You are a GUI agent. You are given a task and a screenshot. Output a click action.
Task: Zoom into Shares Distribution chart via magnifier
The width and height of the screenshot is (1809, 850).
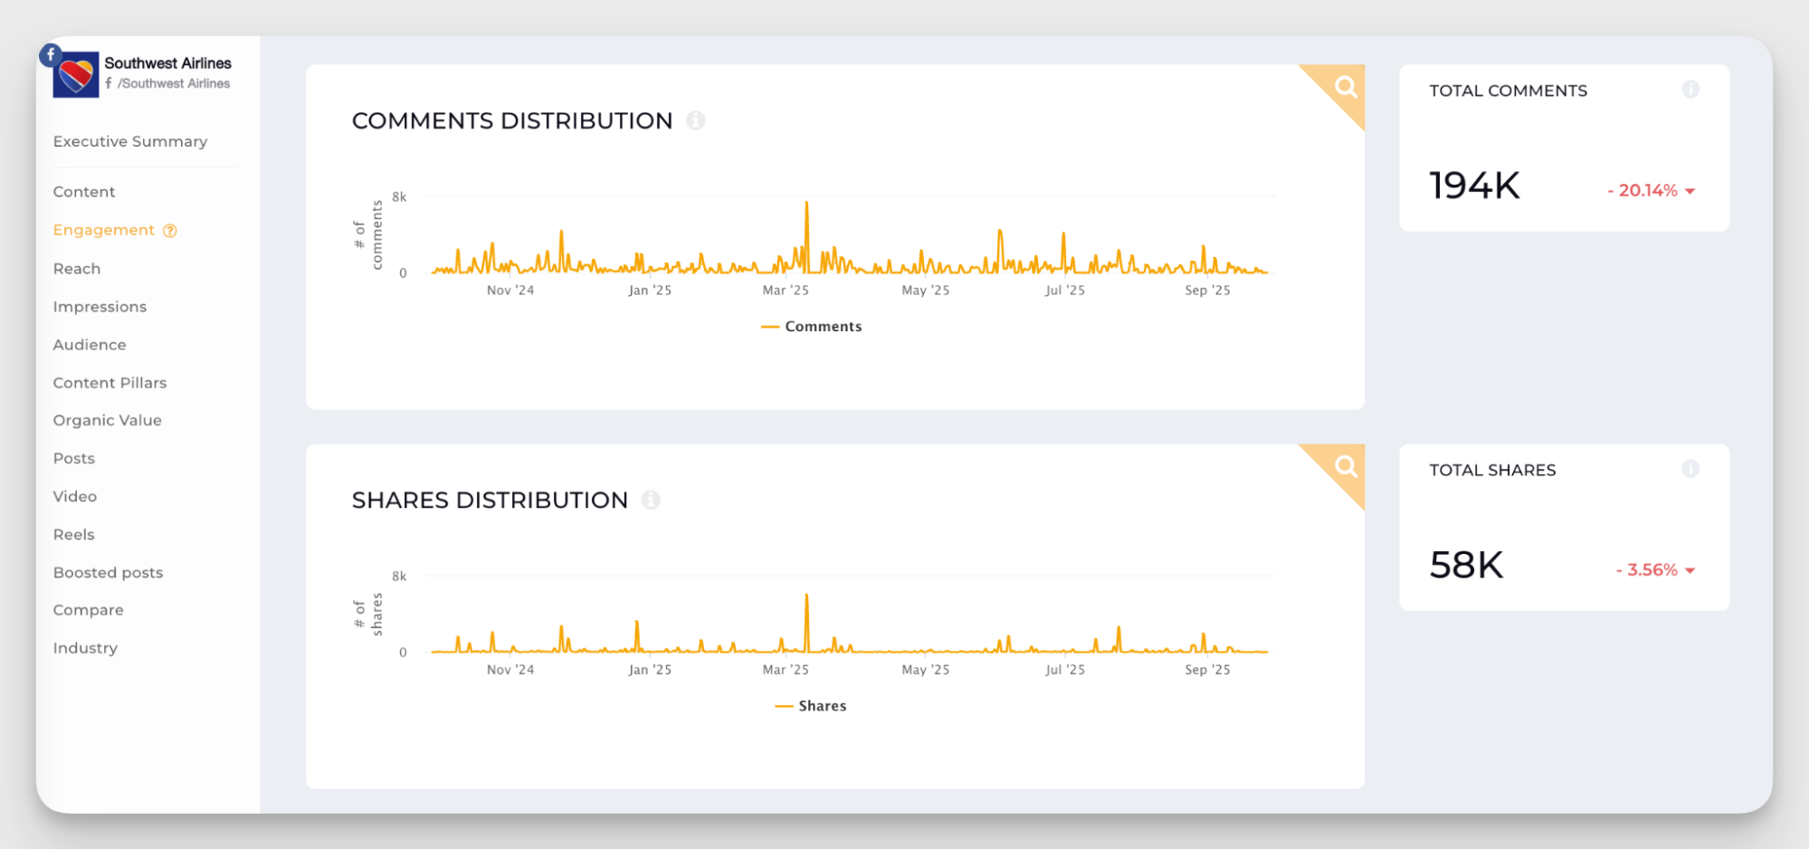[1345, 466]
